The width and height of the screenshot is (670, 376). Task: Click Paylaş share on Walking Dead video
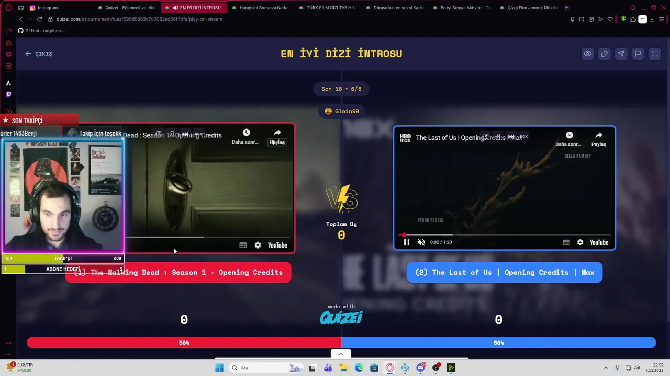point(277,137)
